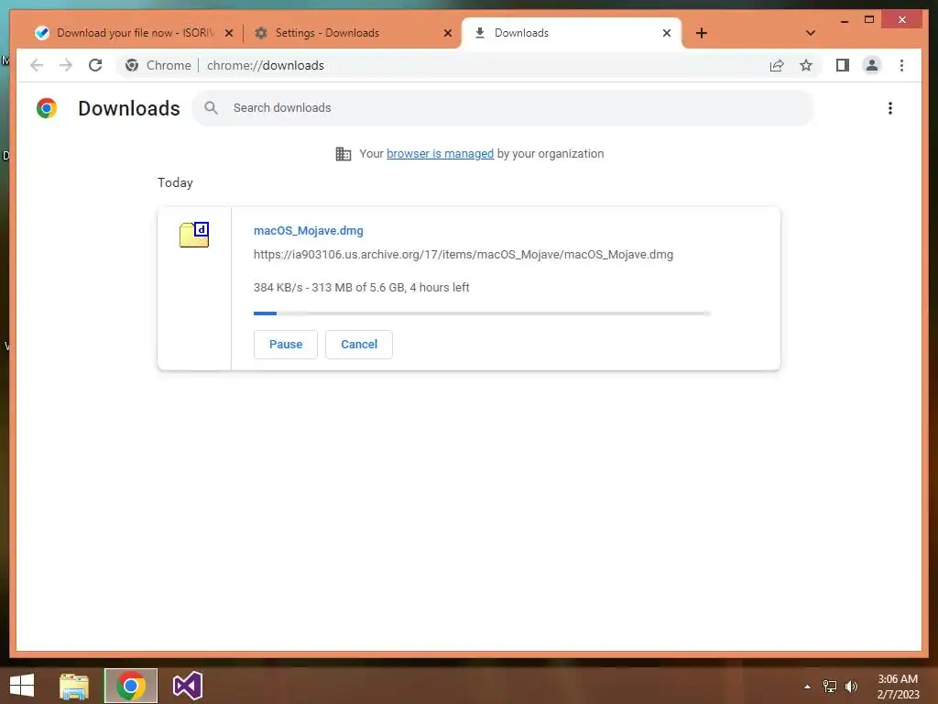Click the macOS_Mojave.dmg file icon
938x704 pixels.
pyautogui.click(x=194, y=234)
